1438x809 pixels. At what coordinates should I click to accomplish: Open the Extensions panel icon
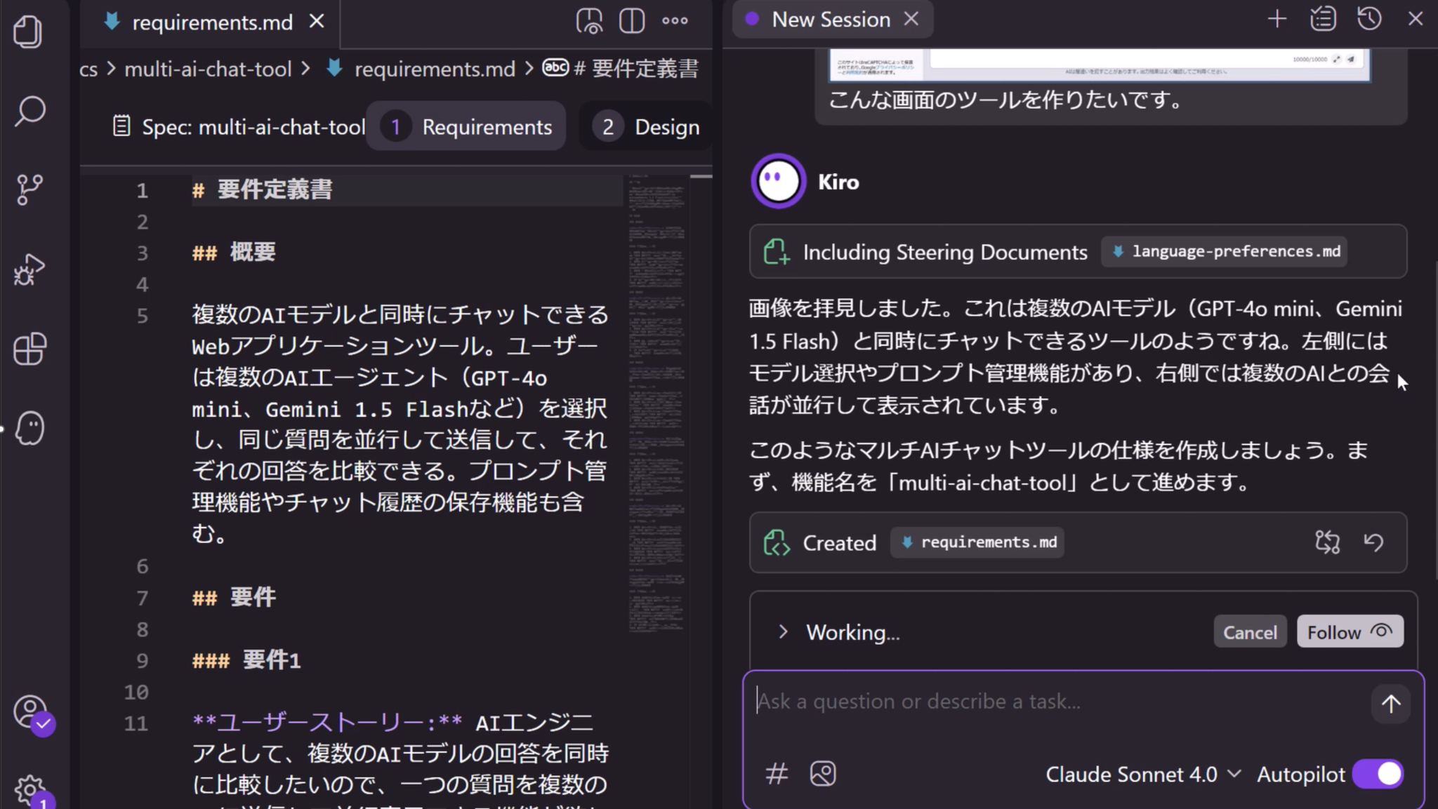[x=29, y=349]
